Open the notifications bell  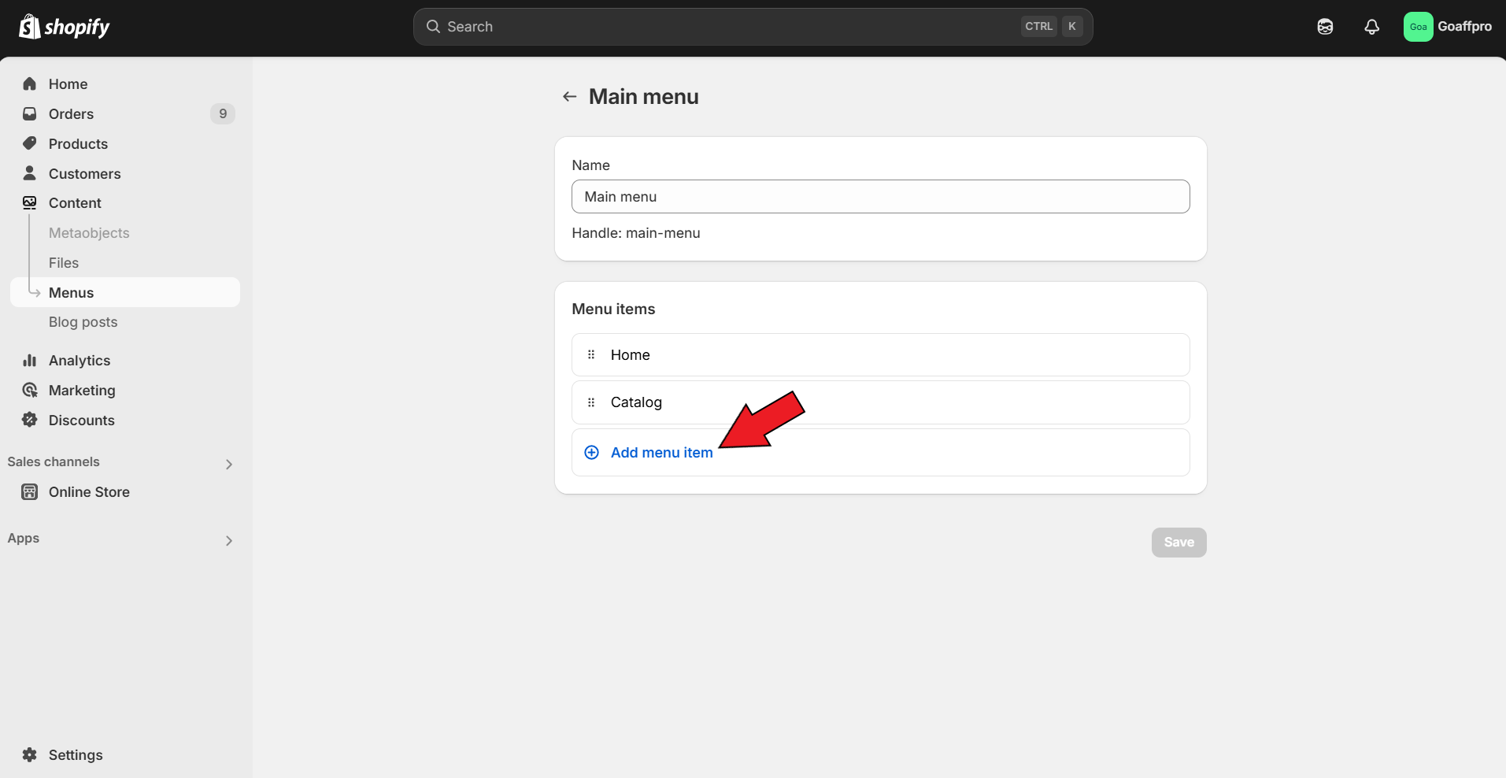1371,27
